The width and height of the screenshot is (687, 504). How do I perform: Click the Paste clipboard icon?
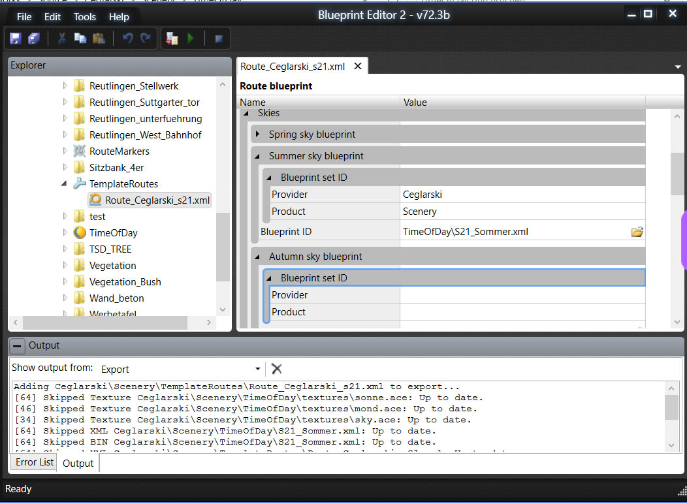[x=99, y=39]
